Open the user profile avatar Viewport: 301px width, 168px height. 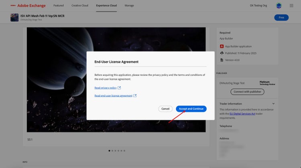coord(279,6)
